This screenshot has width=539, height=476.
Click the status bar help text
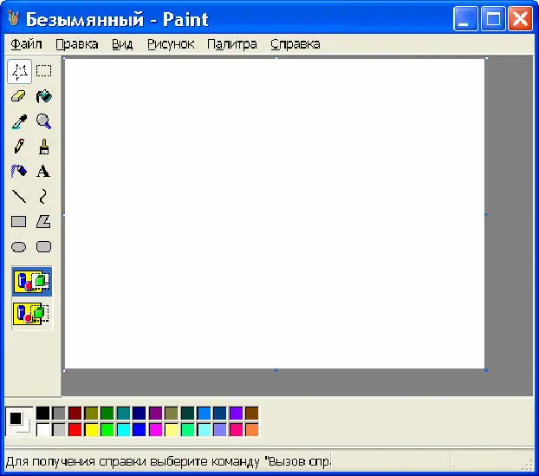pos(168,461)
